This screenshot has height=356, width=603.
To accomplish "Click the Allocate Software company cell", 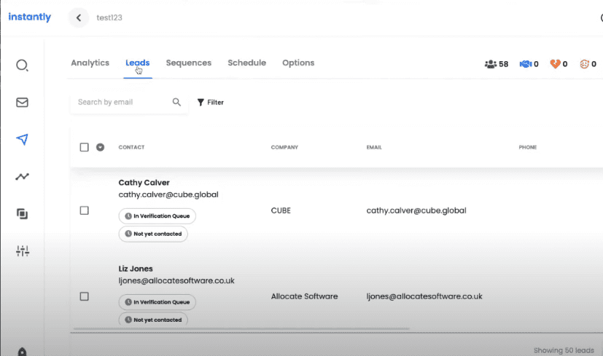I will point(304,296).
